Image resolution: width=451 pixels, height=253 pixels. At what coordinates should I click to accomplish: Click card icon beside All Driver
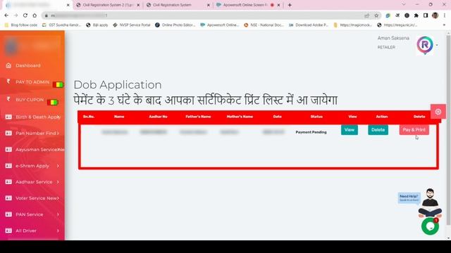pos(8,231)
